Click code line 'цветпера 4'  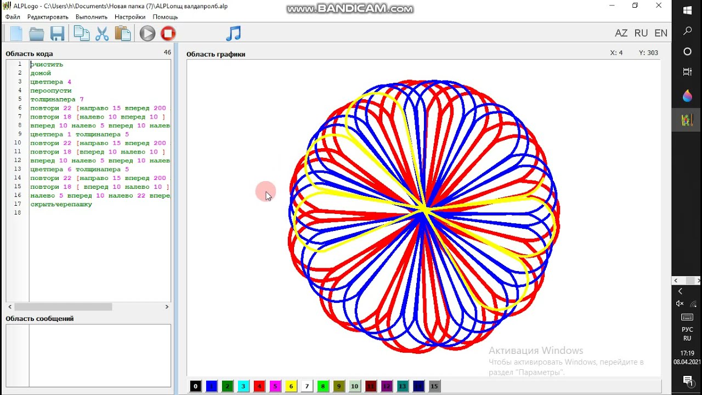51,82
